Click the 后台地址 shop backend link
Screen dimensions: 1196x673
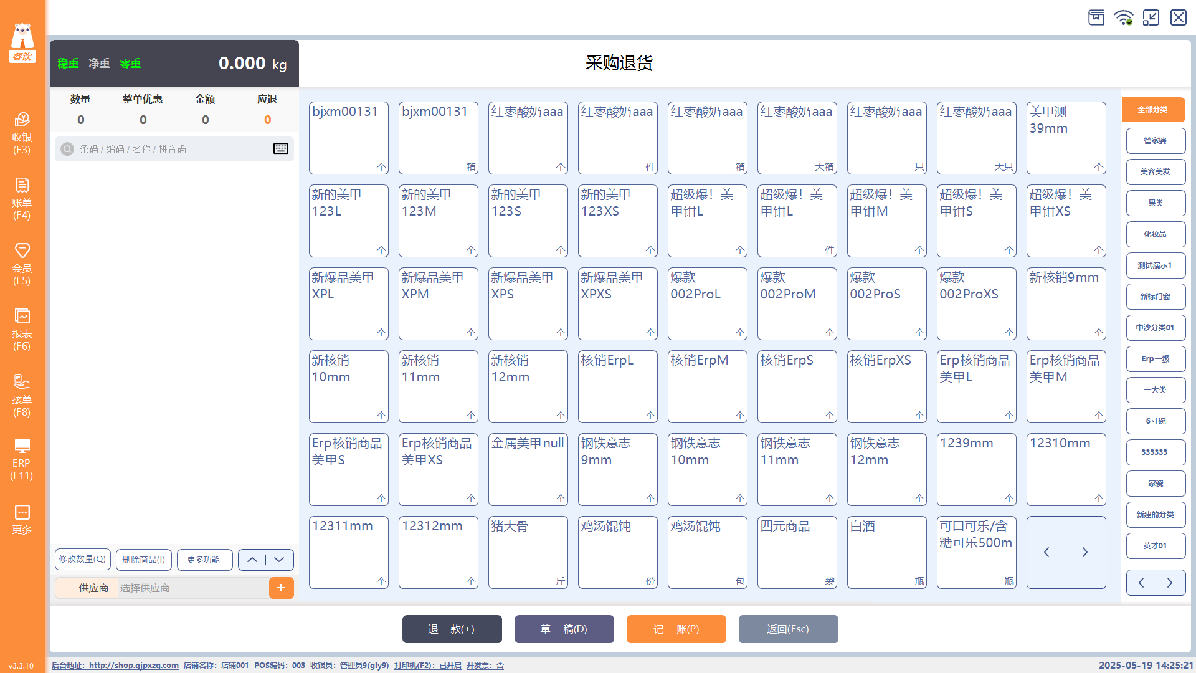115,665
